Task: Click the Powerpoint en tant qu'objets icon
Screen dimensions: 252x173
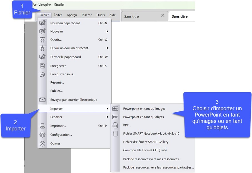Action: (x=115, y=117)
